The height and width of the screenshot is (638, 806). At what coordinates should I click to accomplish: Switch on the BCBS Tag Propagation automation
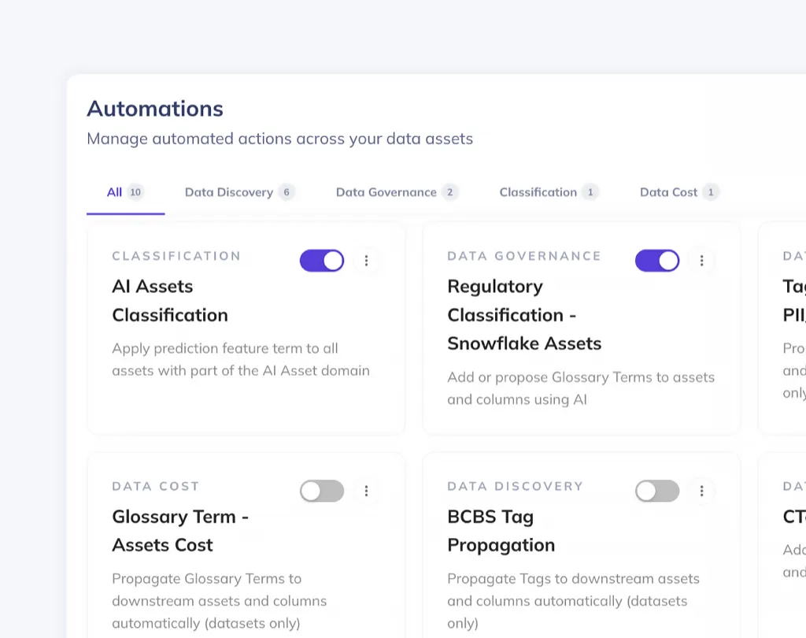click(x=657, y=491)
